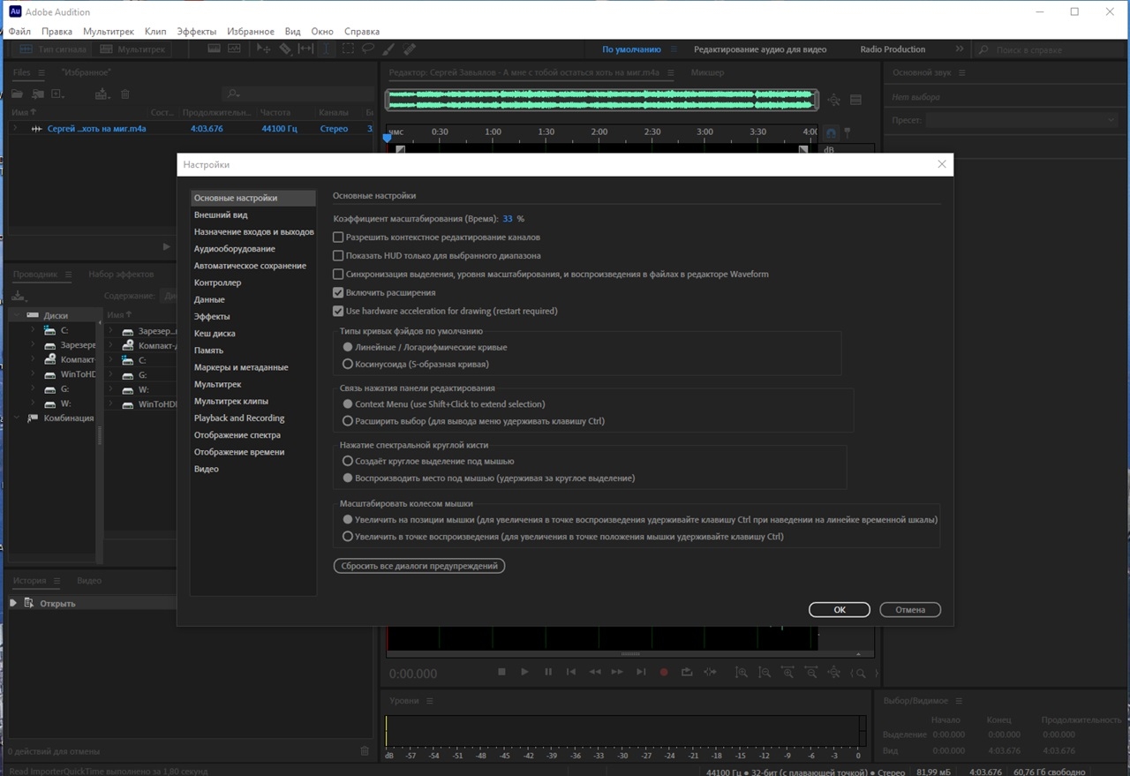Expand the audio file row arrow in Files
Image resolution: width=1130 pixels, height=776 pixels.
[14, 129]
